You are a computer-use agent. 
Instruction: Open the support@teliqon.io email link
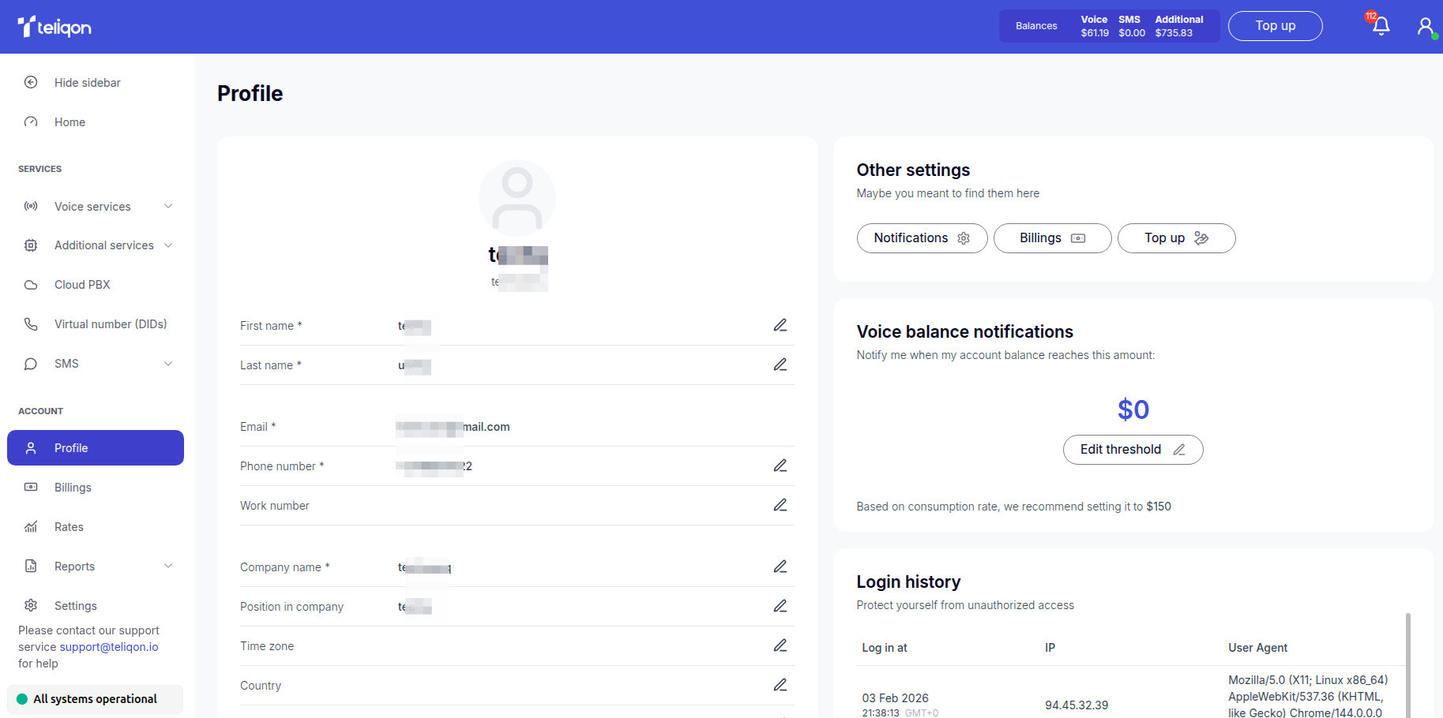coord(109,647)
